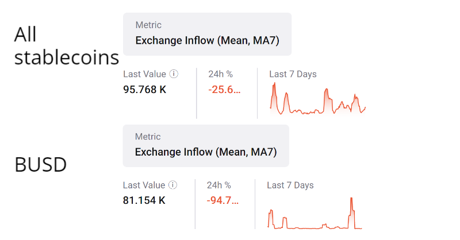Click the Metric caption in BUSD box

pyautogui.click(x=148, y=137)
